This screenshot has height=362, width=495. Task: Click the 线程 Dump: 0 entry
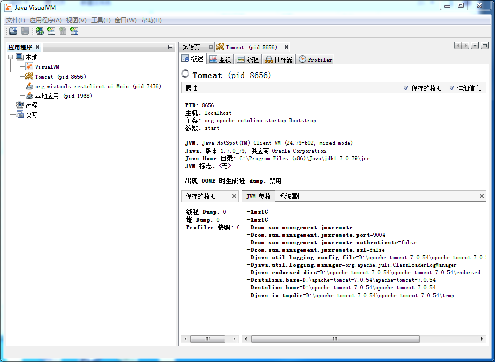(x=206, y=212)
